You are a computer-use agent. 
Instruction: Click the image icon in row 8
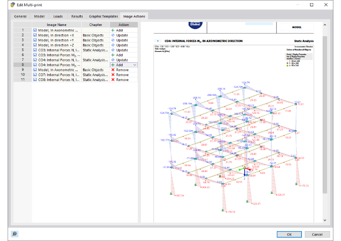35,65
